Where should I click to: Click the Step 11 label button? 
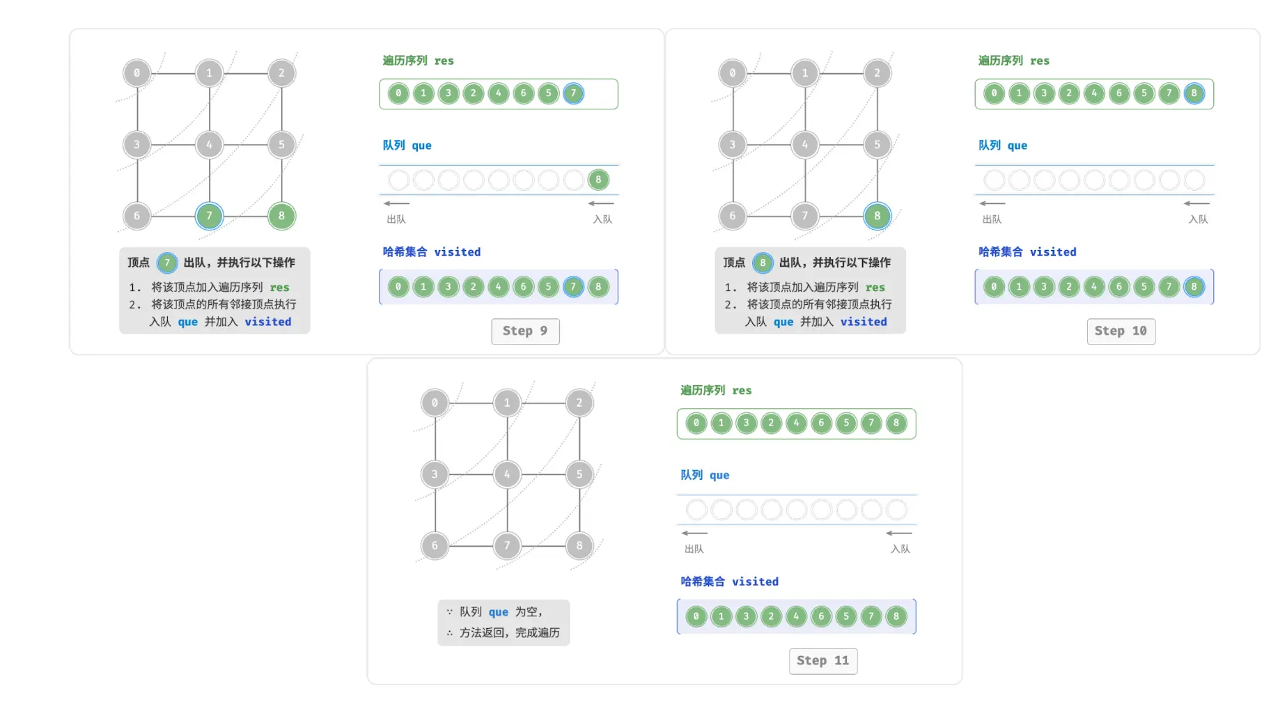click(822, 660)
